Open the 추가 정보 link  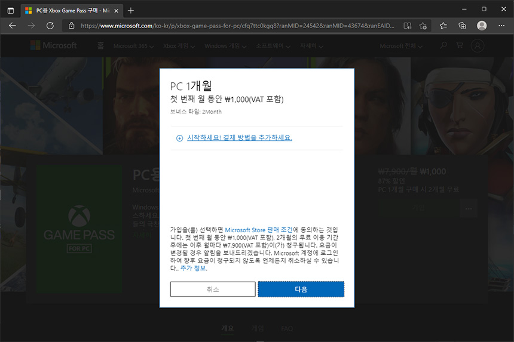tap(193, 268)
